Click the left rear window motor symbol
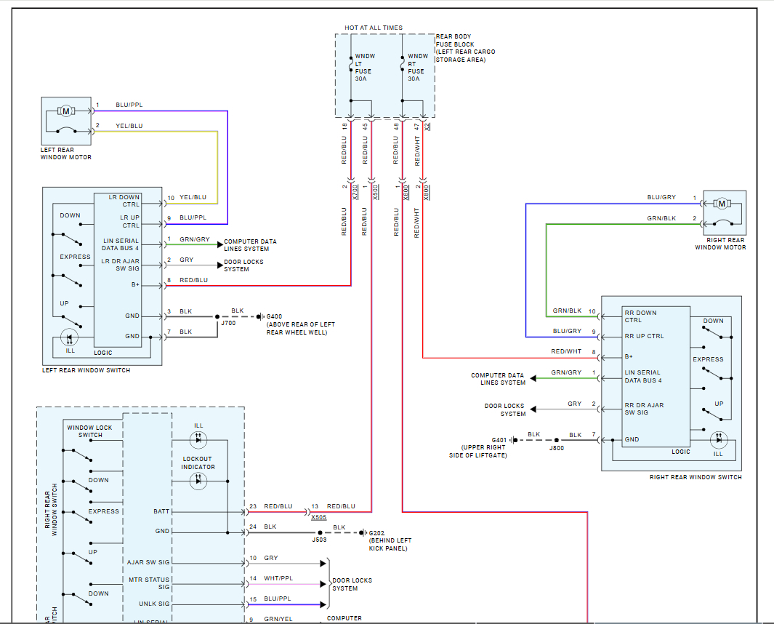Image resolution: width=774 pixels, height=624 pixels. pos(65,112)
